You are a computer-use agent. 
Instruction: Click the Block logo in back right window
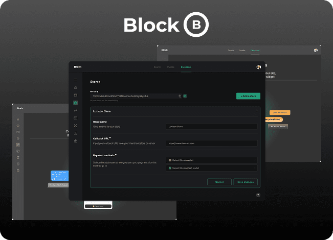point(165,50)
